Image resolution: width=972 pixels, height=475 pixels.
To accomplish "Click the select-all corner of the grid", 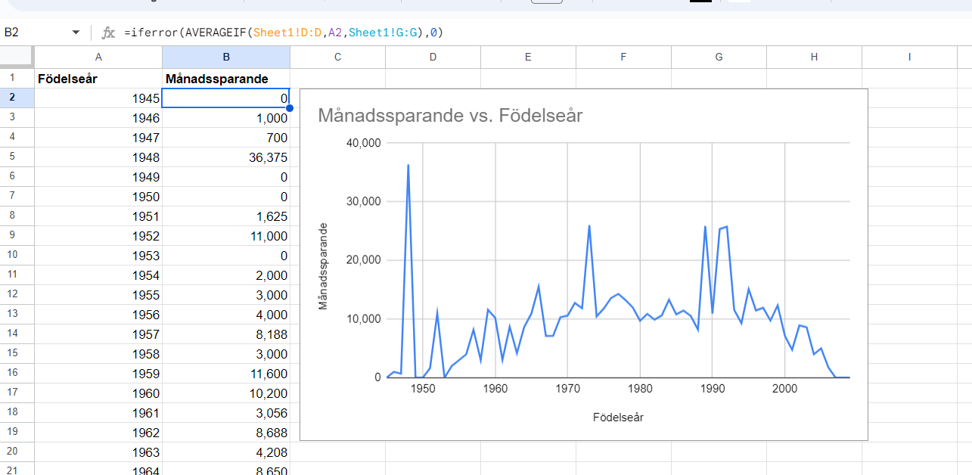I will [17, 57].
